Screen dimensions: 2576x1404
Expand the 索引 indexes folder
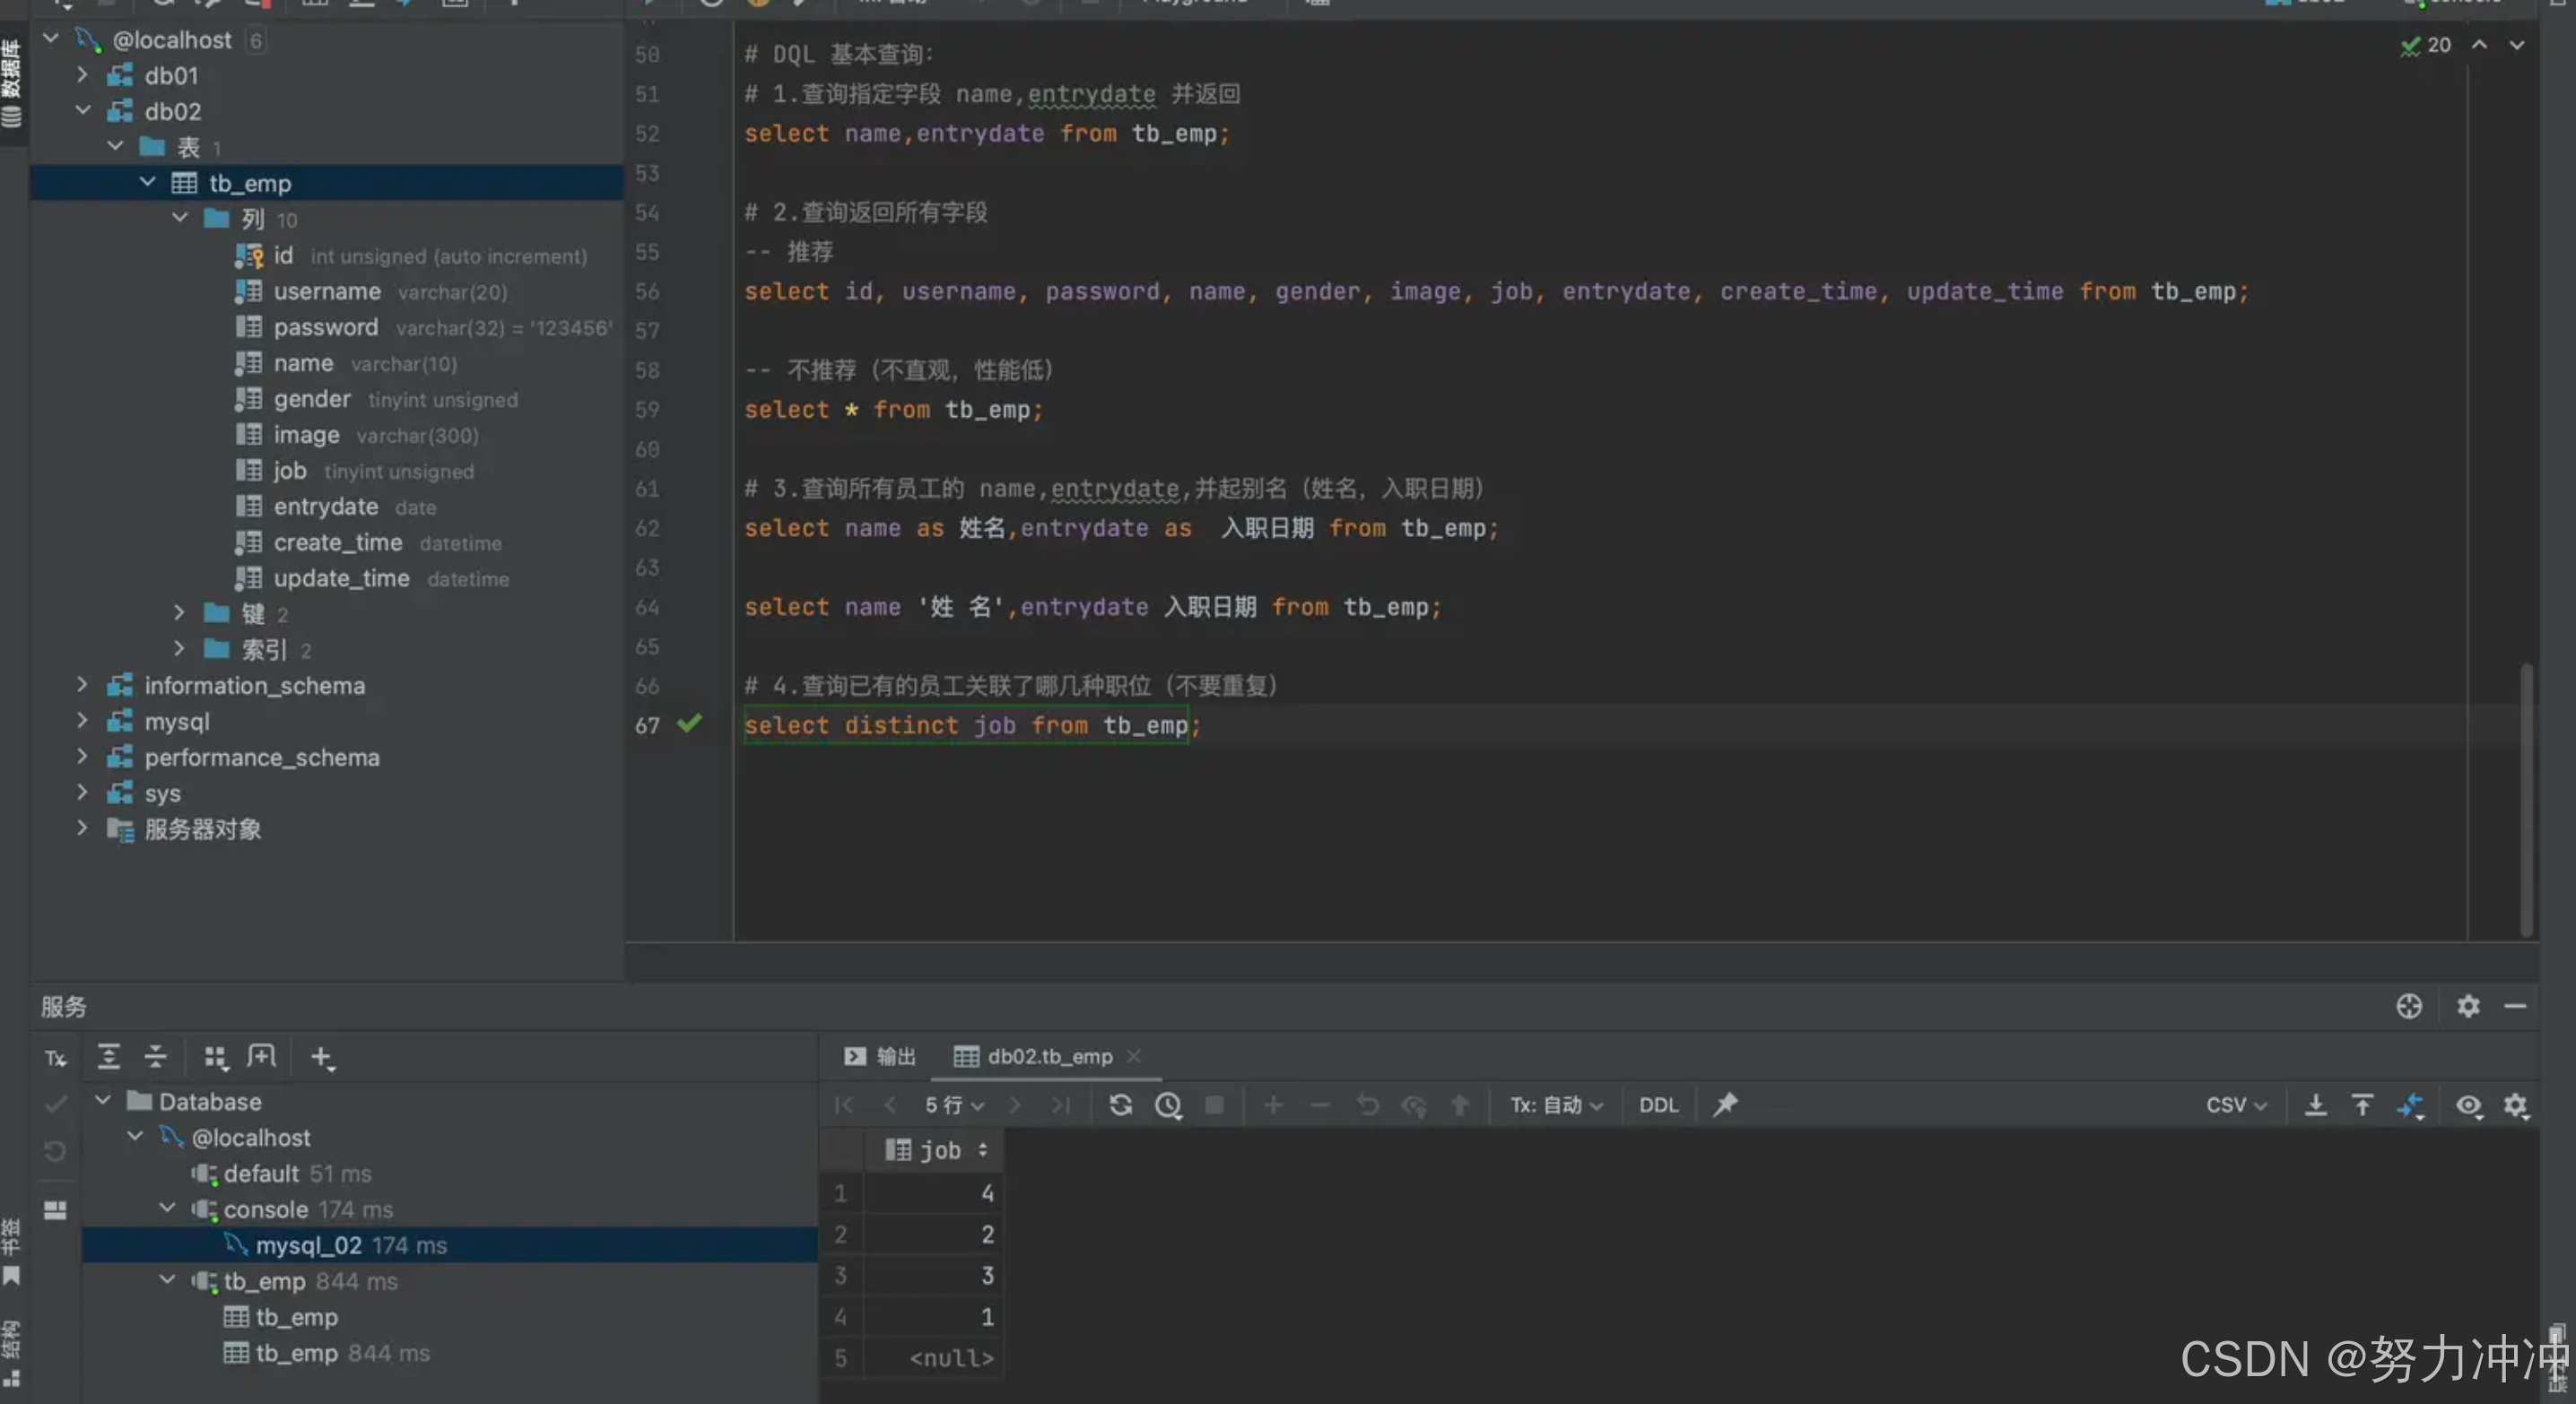[x=179, y=649]
